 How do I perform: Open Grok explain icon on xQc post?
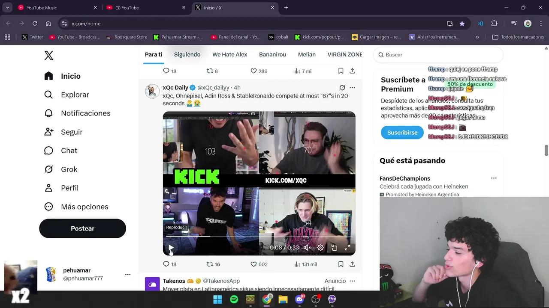[x=342, y=88]
